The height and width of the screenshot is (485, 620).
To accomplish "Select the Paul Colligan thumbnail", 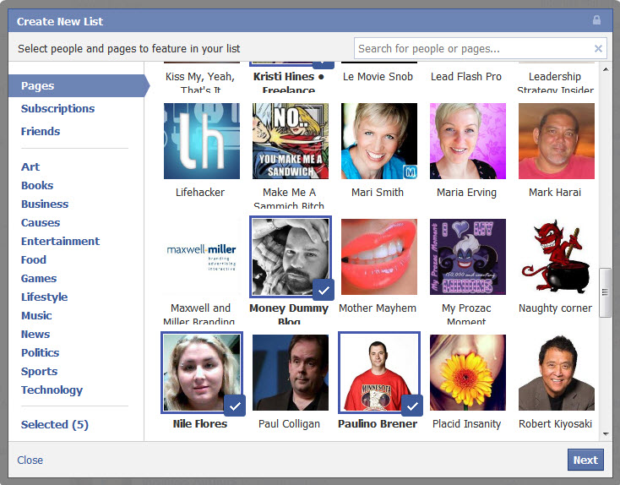I will point(291,373).
